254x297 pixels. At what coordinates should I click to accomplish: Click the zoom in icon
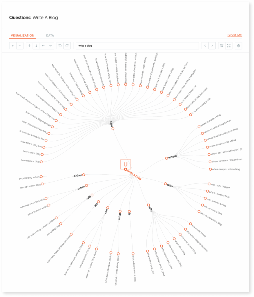[13, 46]
